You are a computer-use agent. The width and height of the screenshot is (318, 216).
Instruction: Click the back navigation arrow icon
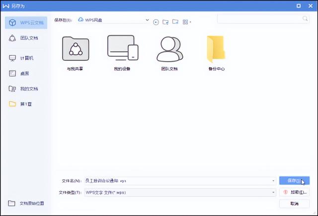(x=156, y=22)
